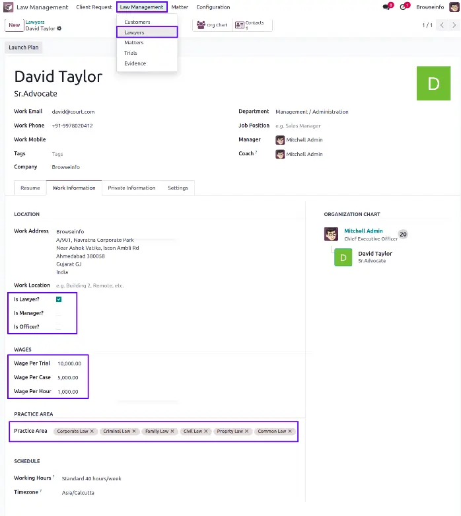The height and width of the screenshot is (516, 461).
Task: Switch to the Work Information tab
Action: [74, 188]
